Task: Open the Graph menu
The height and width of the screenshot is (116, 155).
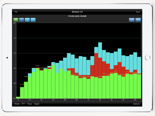Action: [37, 104]
